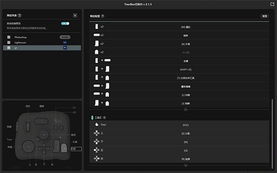
Task: Select the Lightroom preset
Action: click(x=42, y=42)
